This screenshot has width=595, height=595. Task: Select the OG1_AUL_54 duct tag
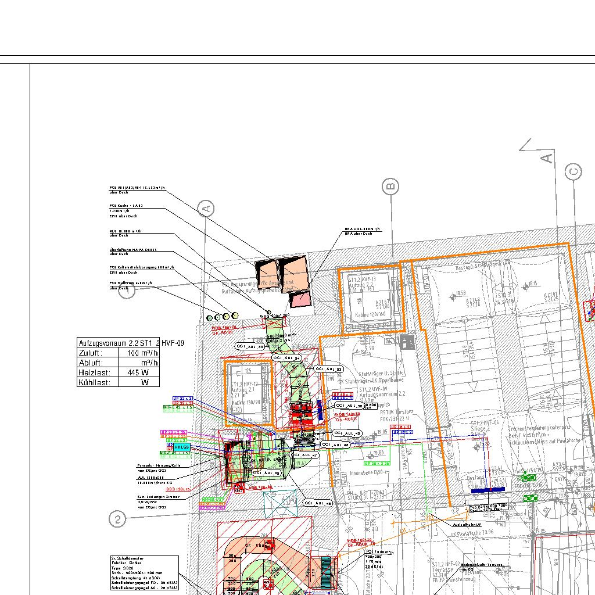pos(288,359)
